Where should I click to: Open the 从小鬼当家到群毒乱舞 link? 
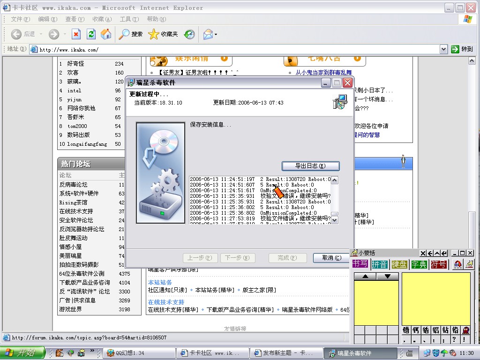click(x=323, y=73)
